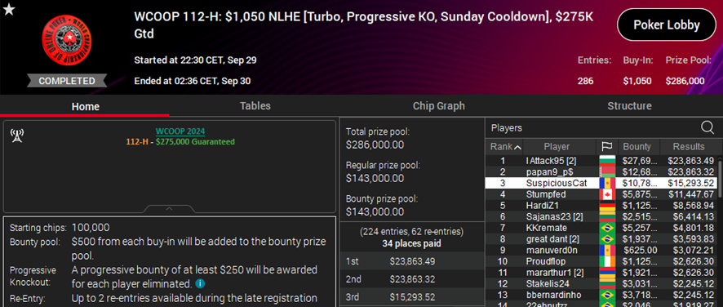
Task: Click the WCOOP tournament logo
Action: [66, 41]
